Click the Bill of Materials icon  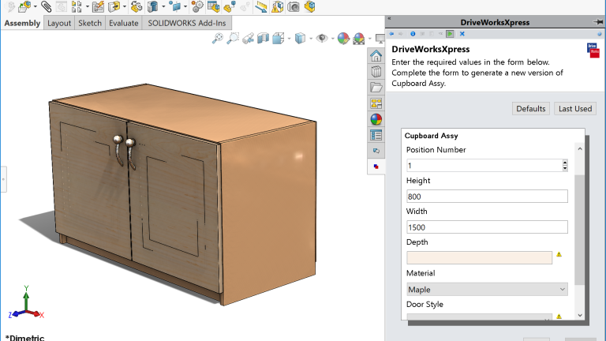(x=213, y=6)
